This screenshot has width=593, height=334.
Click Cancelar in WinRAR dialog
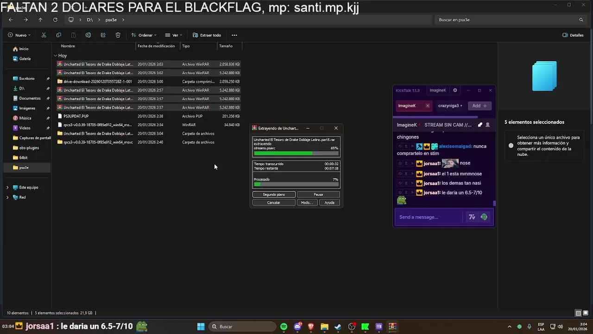[274, 203]
